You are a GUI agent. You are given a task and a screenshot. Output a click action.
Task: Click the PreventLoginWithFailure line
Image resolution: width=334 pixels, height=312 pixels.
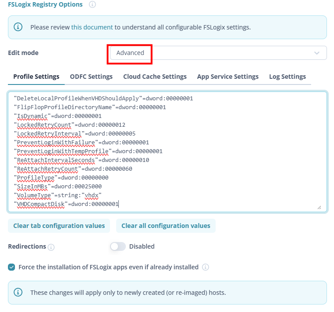(81, 143)
